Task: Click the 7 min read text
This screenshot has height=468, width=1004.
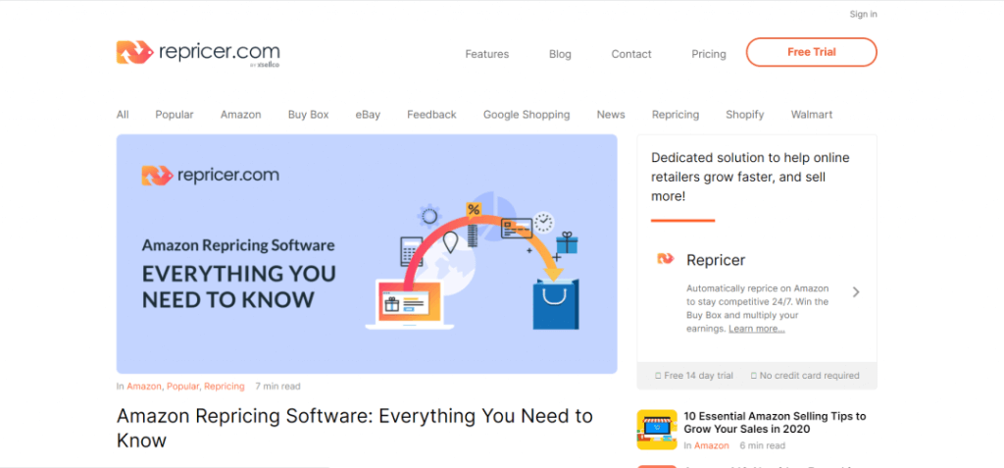Action: (277, 387)
